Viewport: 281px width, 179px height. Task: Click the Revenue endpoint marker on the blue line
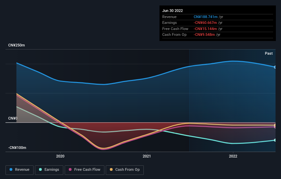pyautogui.click(x=275, y=67)
